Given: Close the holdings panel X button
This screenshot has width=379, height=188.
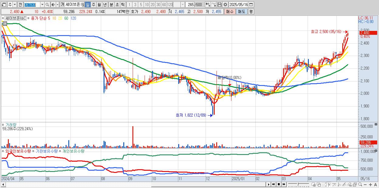Looking at the screenshot, I should pos(376,150).
